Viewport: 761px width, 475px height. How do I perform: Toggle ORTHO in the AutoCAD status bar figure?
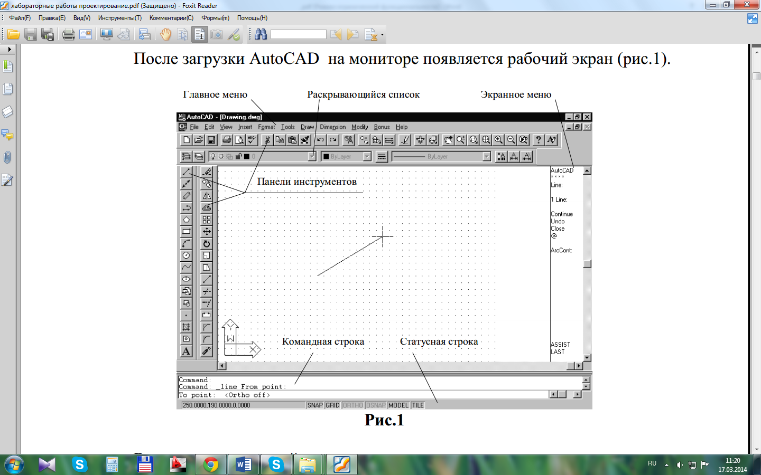tap(352, 405)
